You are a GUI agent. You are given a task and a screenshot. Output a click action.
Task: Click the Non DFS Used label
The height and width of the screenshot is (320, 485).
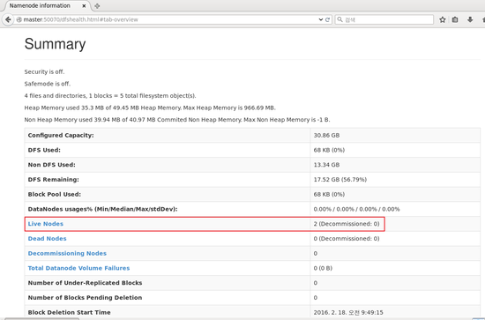click(x=52, y=165)
